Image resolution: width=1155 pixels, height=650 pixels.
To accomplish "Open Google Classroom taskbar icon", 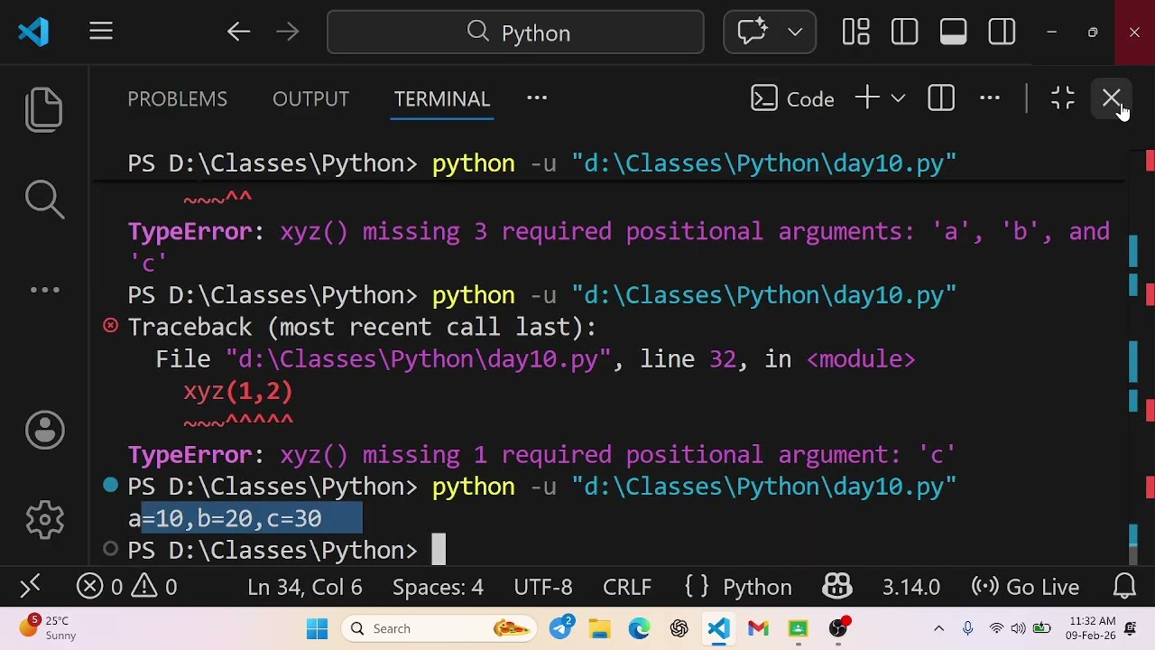I will (798, 628).
